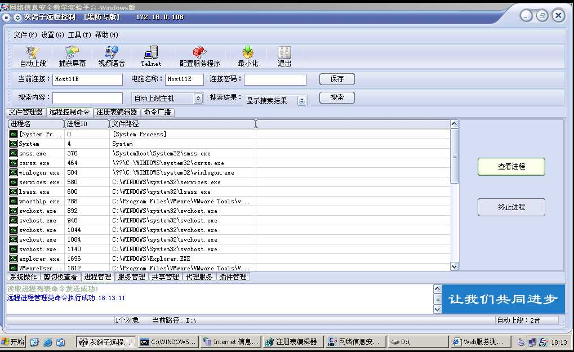The width and height of the screenshot is (574, 352).
Task: Click the 电脑名称 input field
Action: (184, 79)
